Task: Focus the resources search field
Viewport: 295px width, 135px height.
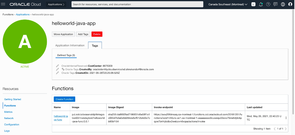Action: coord(137,4)
